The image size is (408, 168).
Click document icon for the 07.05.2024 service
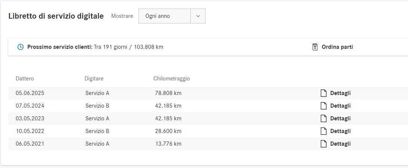(x=324, y=106)
